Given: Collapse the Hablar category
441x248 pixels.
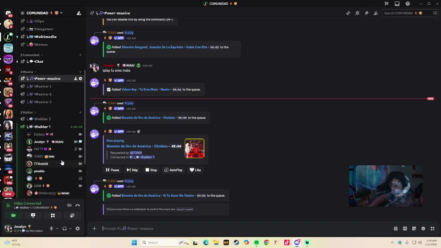Looking at the screenshot, I should tap(28, 112).
